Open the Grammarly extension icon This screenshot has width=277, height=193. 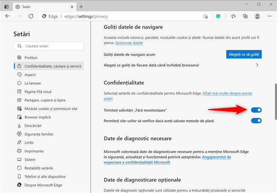(x=218, y=16)
